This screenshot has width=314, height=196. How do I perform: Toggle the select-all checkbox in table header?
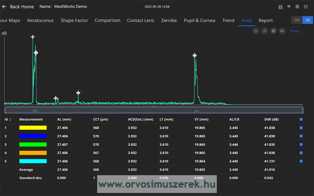[x=301, y=119]
